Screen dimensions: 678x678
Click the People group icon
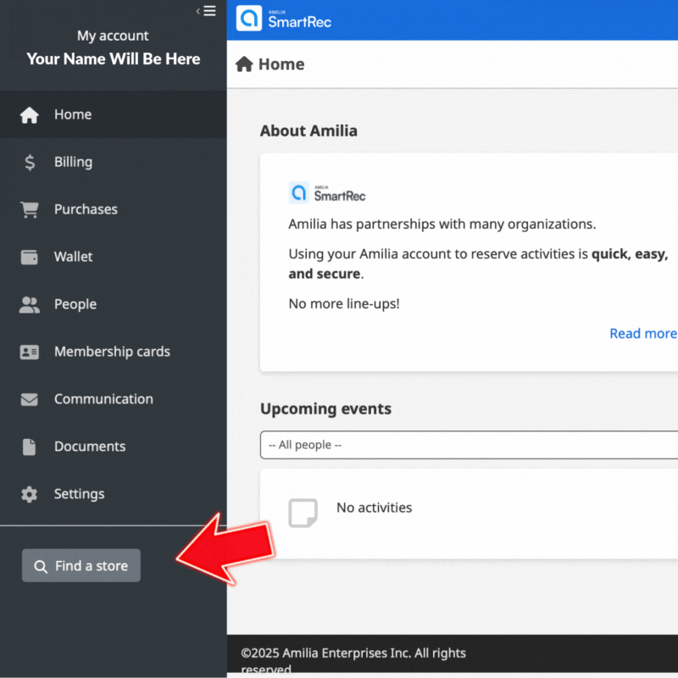[x=30, y=305]
